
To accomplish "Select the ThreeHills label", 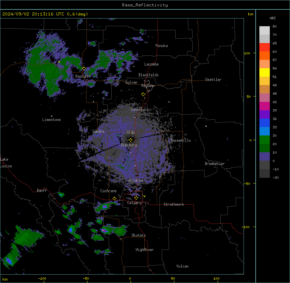I will (181, 140).
